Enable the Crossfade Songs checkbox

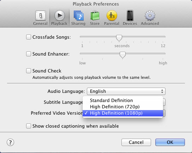pos(29,37)
